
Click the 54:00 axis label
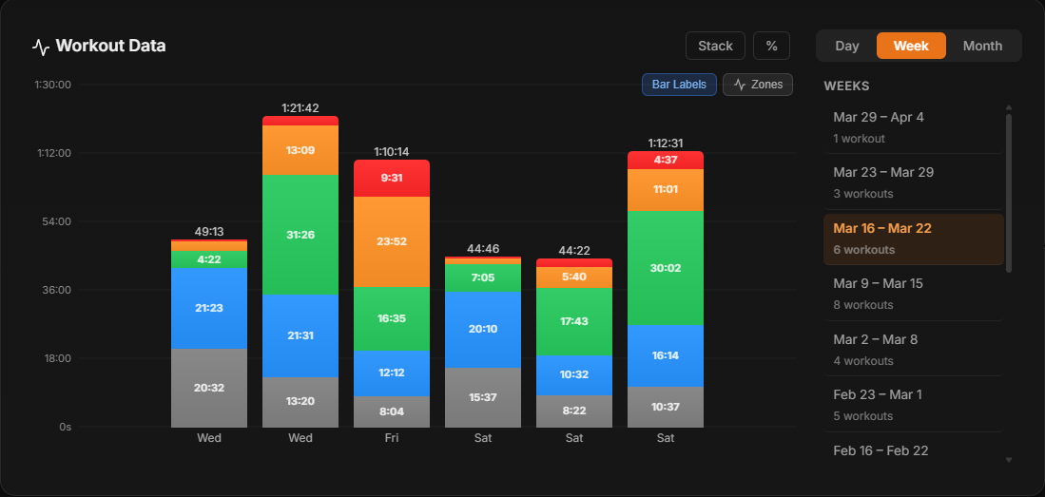tap(57, 221)
